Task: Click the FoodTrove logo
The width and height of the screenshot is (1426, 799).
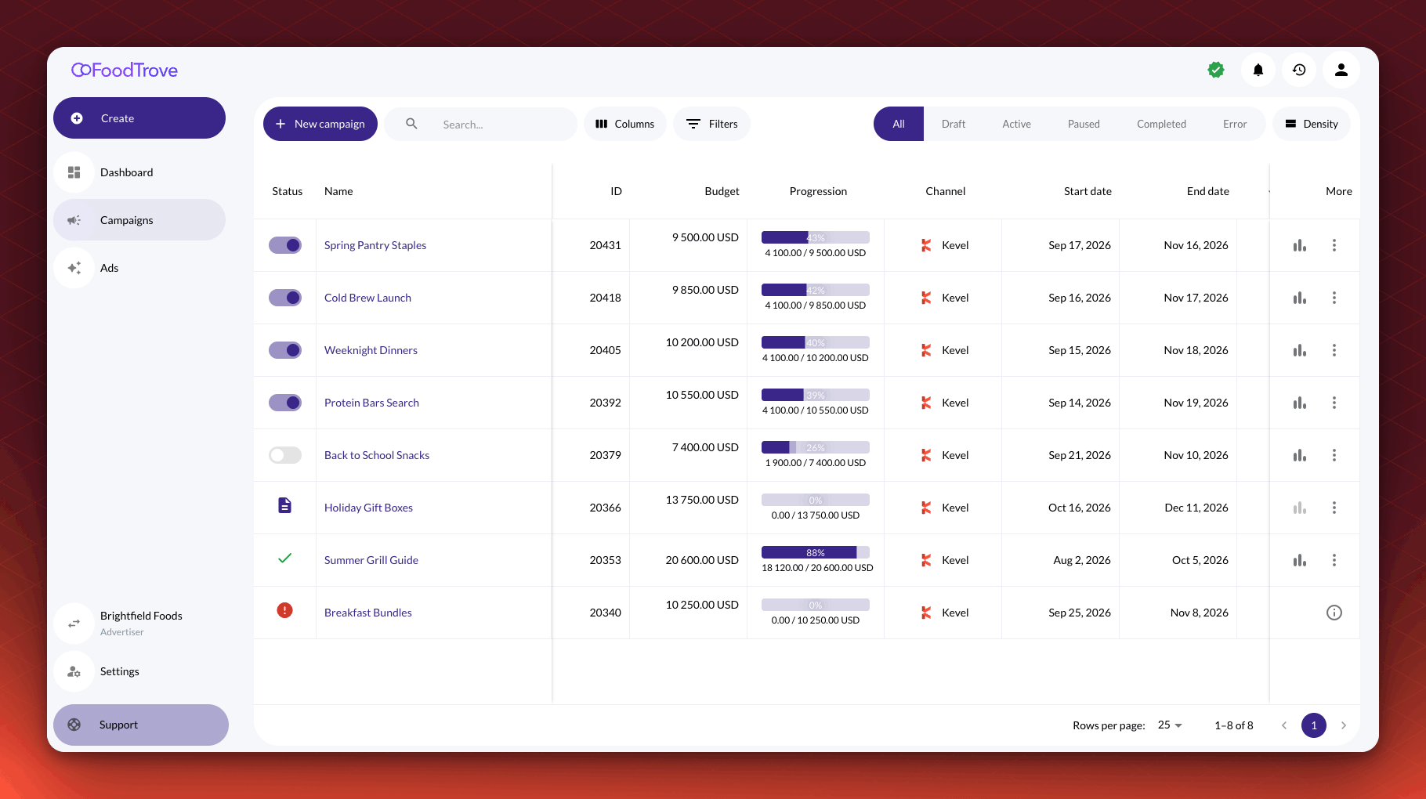Action: [125, 70]
